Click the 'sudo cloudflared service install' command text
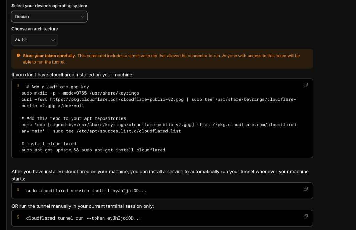The image size is (356, 230). (86, 191)
